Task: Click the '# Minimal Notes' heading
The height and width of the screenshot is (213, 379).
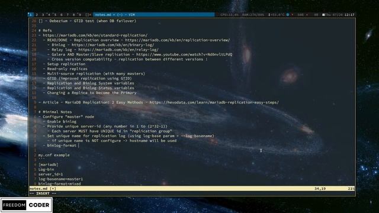Action: (x=55, y=112)
